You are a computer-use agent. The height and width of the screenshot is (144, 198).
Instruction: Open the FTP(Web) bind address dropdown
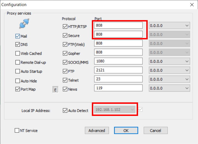pos(169,44)
